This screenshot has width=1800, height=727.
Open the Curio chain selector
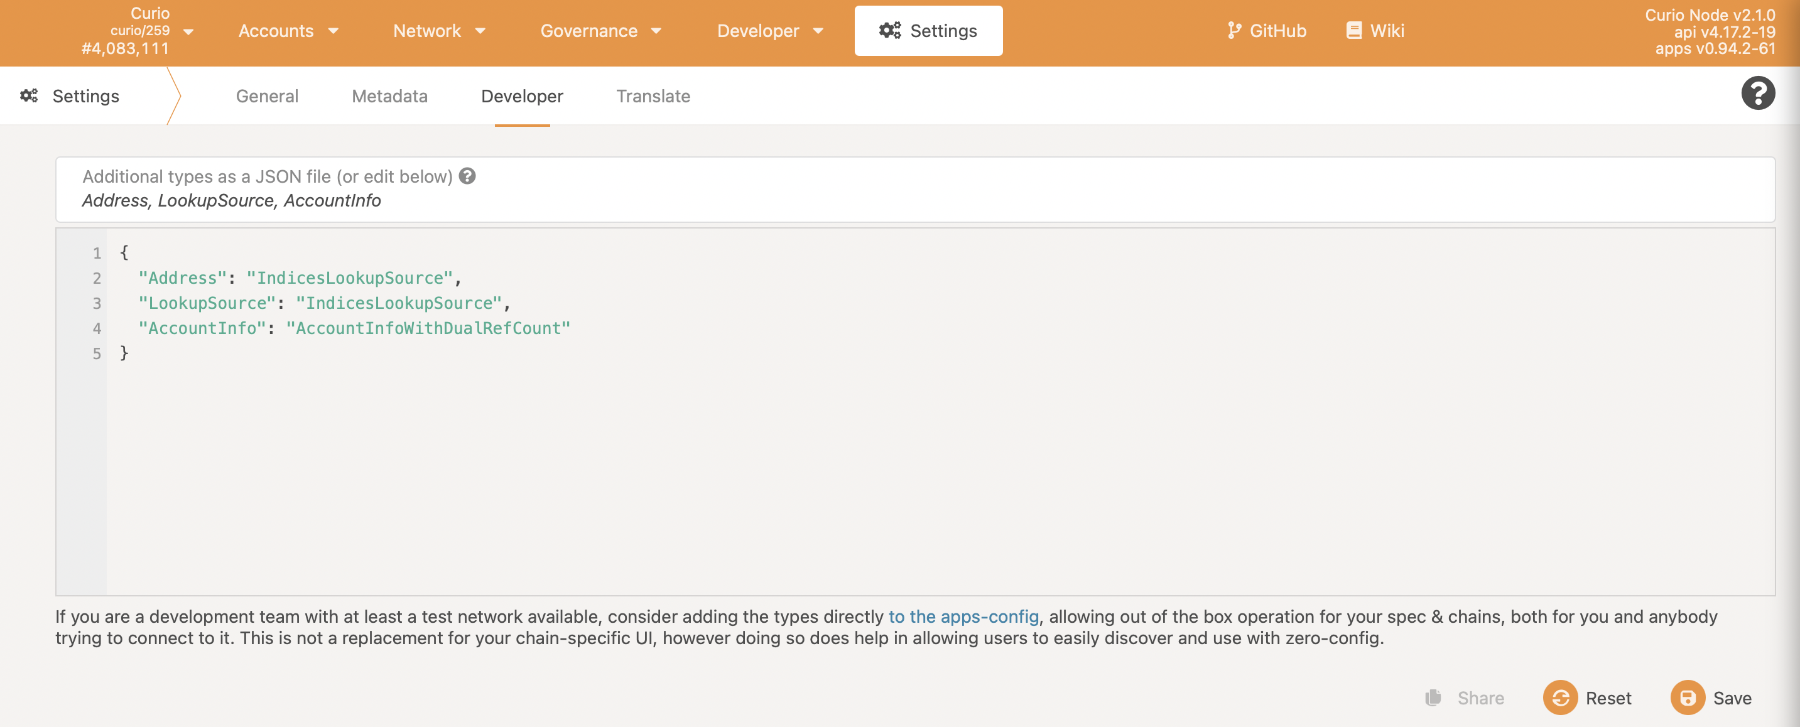139,31
